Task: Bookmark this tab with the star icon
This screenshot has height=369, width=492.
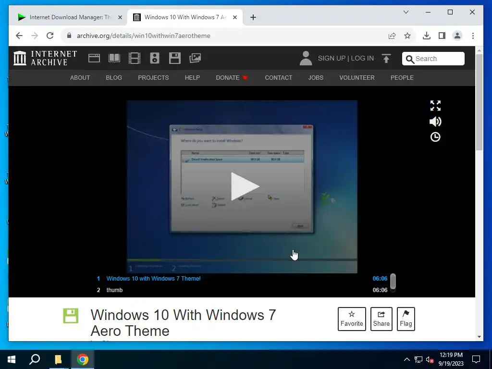Action: (x=407, y=36)
